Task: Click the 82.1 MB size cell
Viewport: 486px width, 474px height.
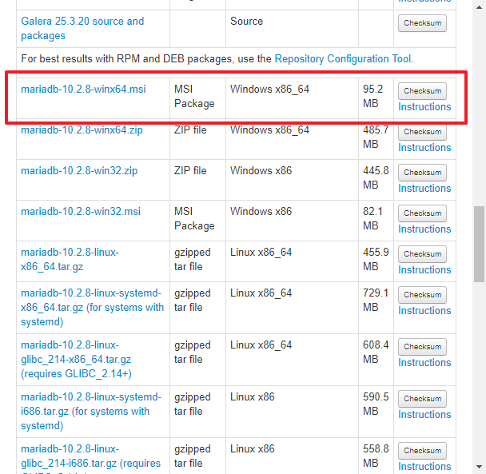Action: click(x=376, y=221)
